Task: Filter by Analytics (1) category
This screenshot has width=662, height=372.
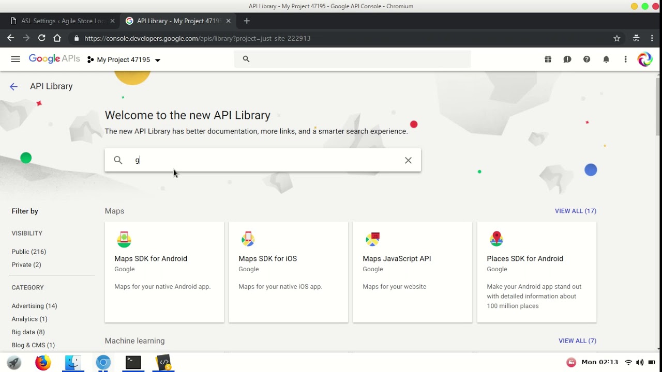Action: click(x=29, y=319)
